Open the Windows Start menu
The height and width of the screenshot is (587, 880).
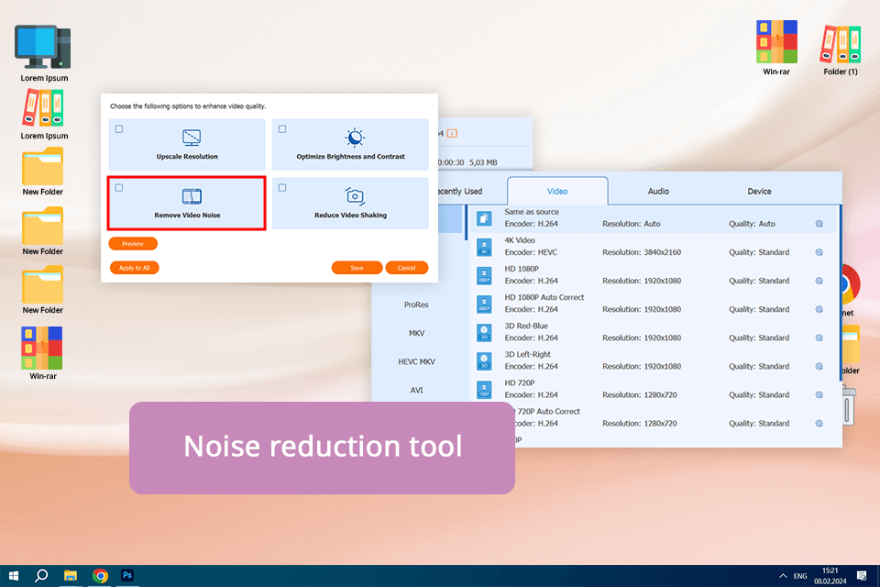point(14,576)
